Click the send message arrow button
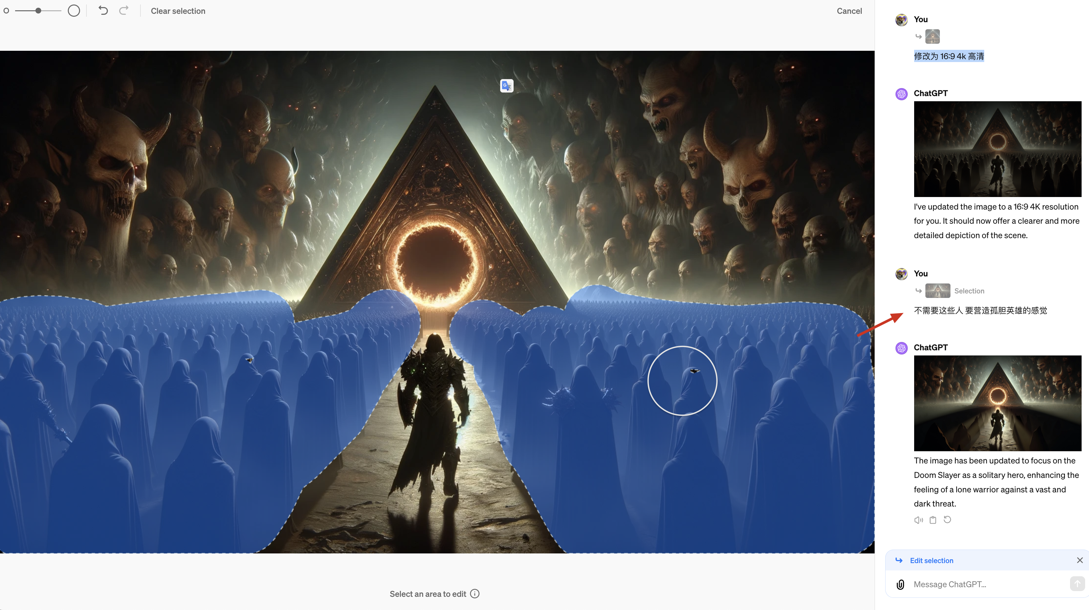Screen dimensions: 1089x610 (1077, 584)
